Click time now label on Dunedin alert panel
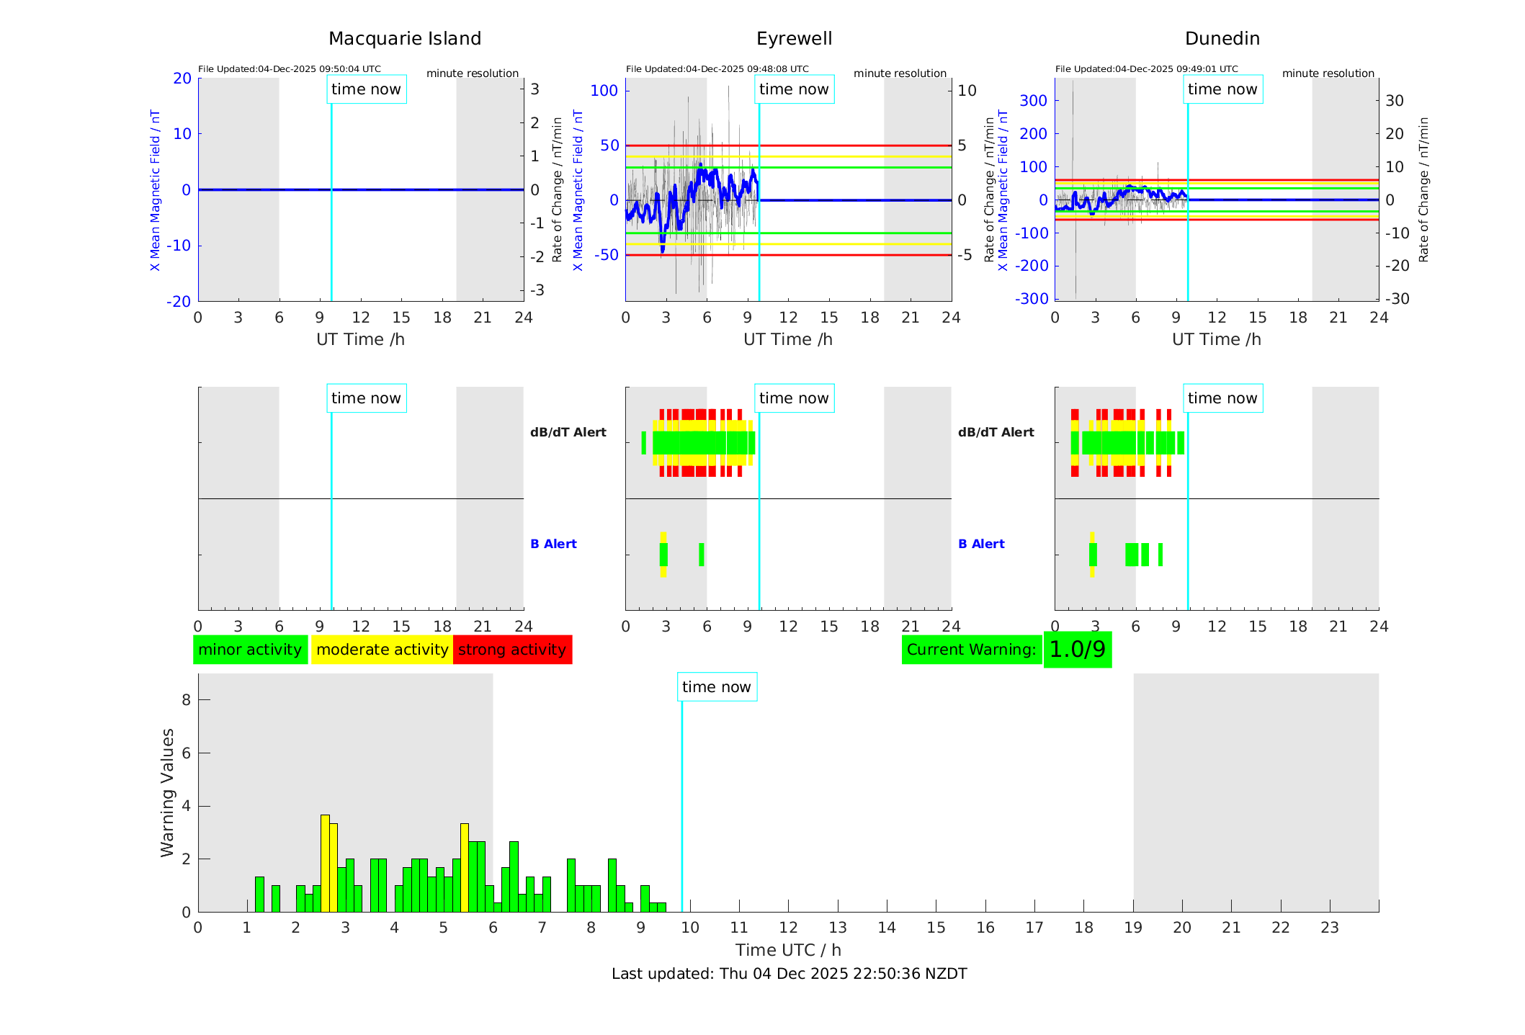Screen dimensions: 1525x1035 (x=1222, y=398)
